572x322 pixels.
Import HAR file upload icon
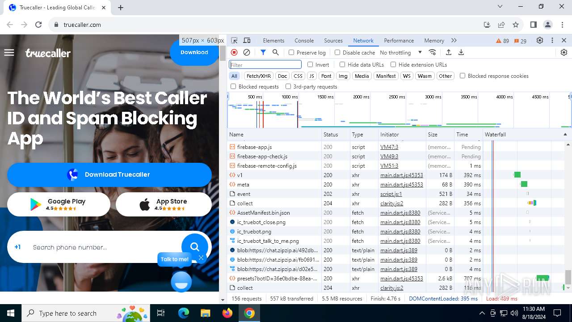(449, 52)
